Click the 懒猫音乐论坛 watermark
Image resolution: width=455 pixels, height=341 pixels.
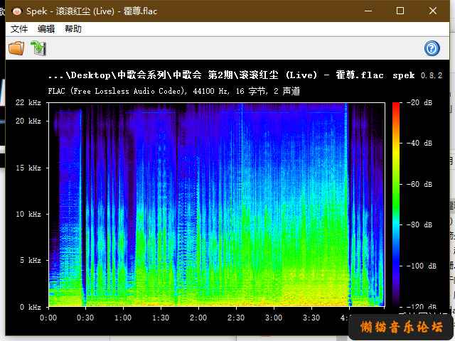[402, 328]
